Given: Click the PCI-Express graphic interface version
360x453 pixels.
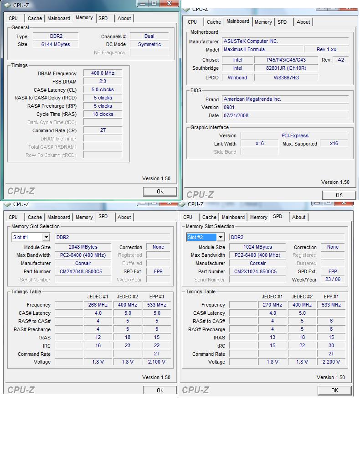Looking at the screenshot, I should pyautogui.click(x=294, y=135).
